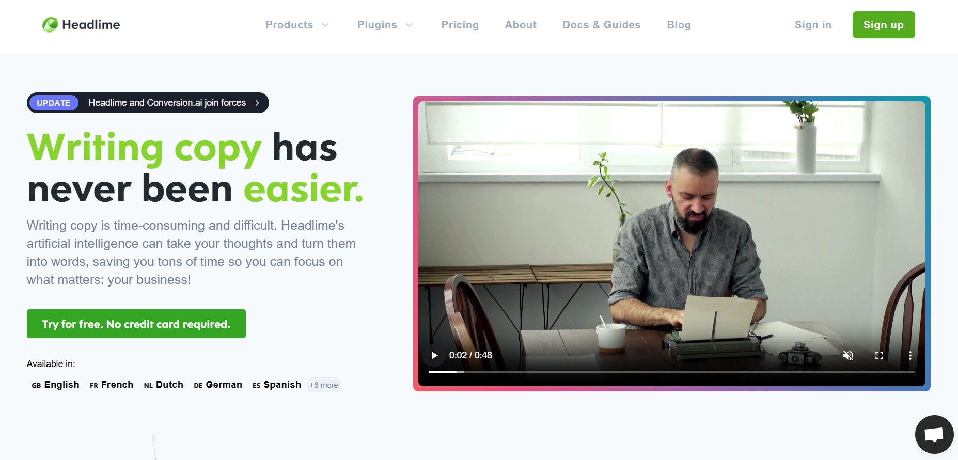Expand the Plugins dropdown menu
Image resolution: width=958 pixels, height=460 pixels.
coord(385,25)
